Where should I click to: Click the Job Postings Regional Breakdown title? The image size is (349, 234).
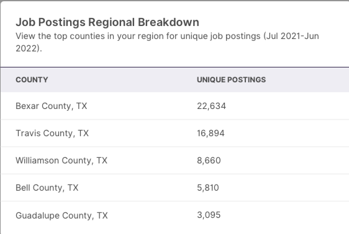(107, 22)
